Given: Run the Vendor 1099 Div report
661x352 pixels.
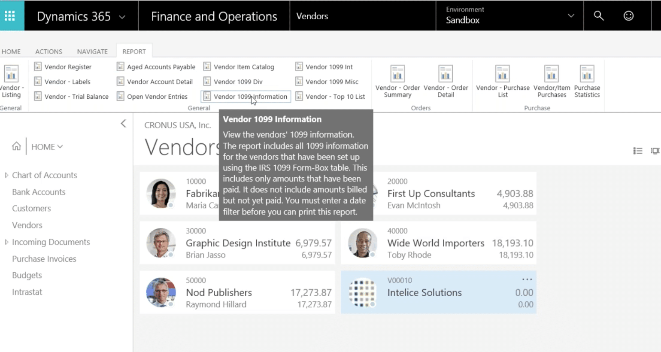Looking at the screenshot, I should point(233,82).
